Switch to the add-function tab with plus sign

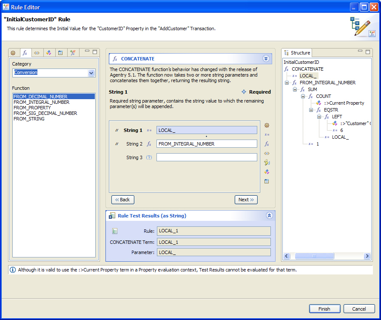tap(73, 53)
